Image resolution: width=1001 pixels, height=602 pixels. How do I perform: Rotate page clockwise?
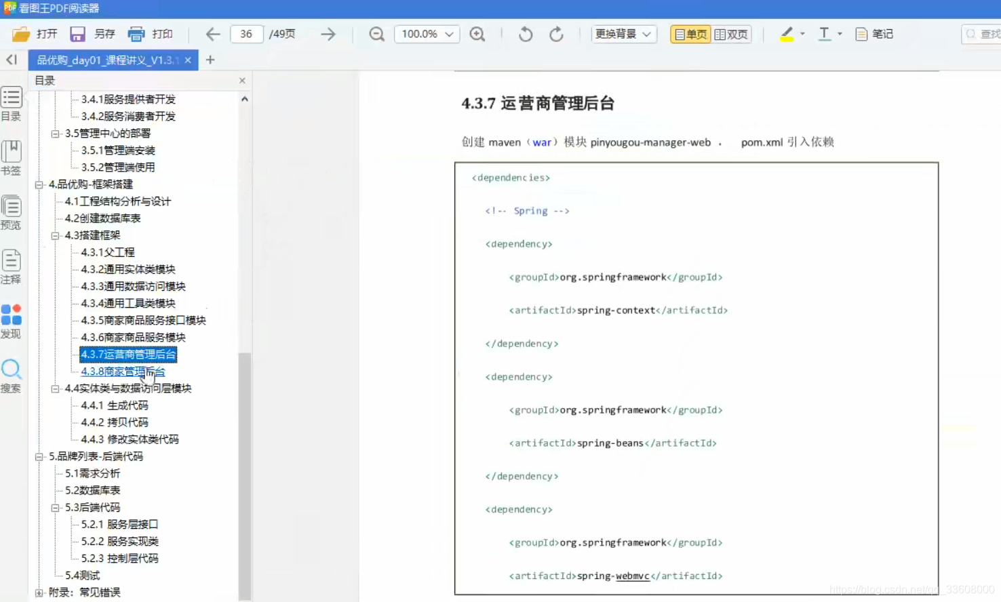(556, 34)
